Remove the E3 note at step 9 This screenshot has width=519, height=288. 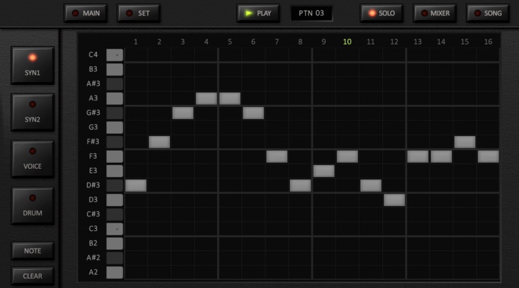coord(324,171)
